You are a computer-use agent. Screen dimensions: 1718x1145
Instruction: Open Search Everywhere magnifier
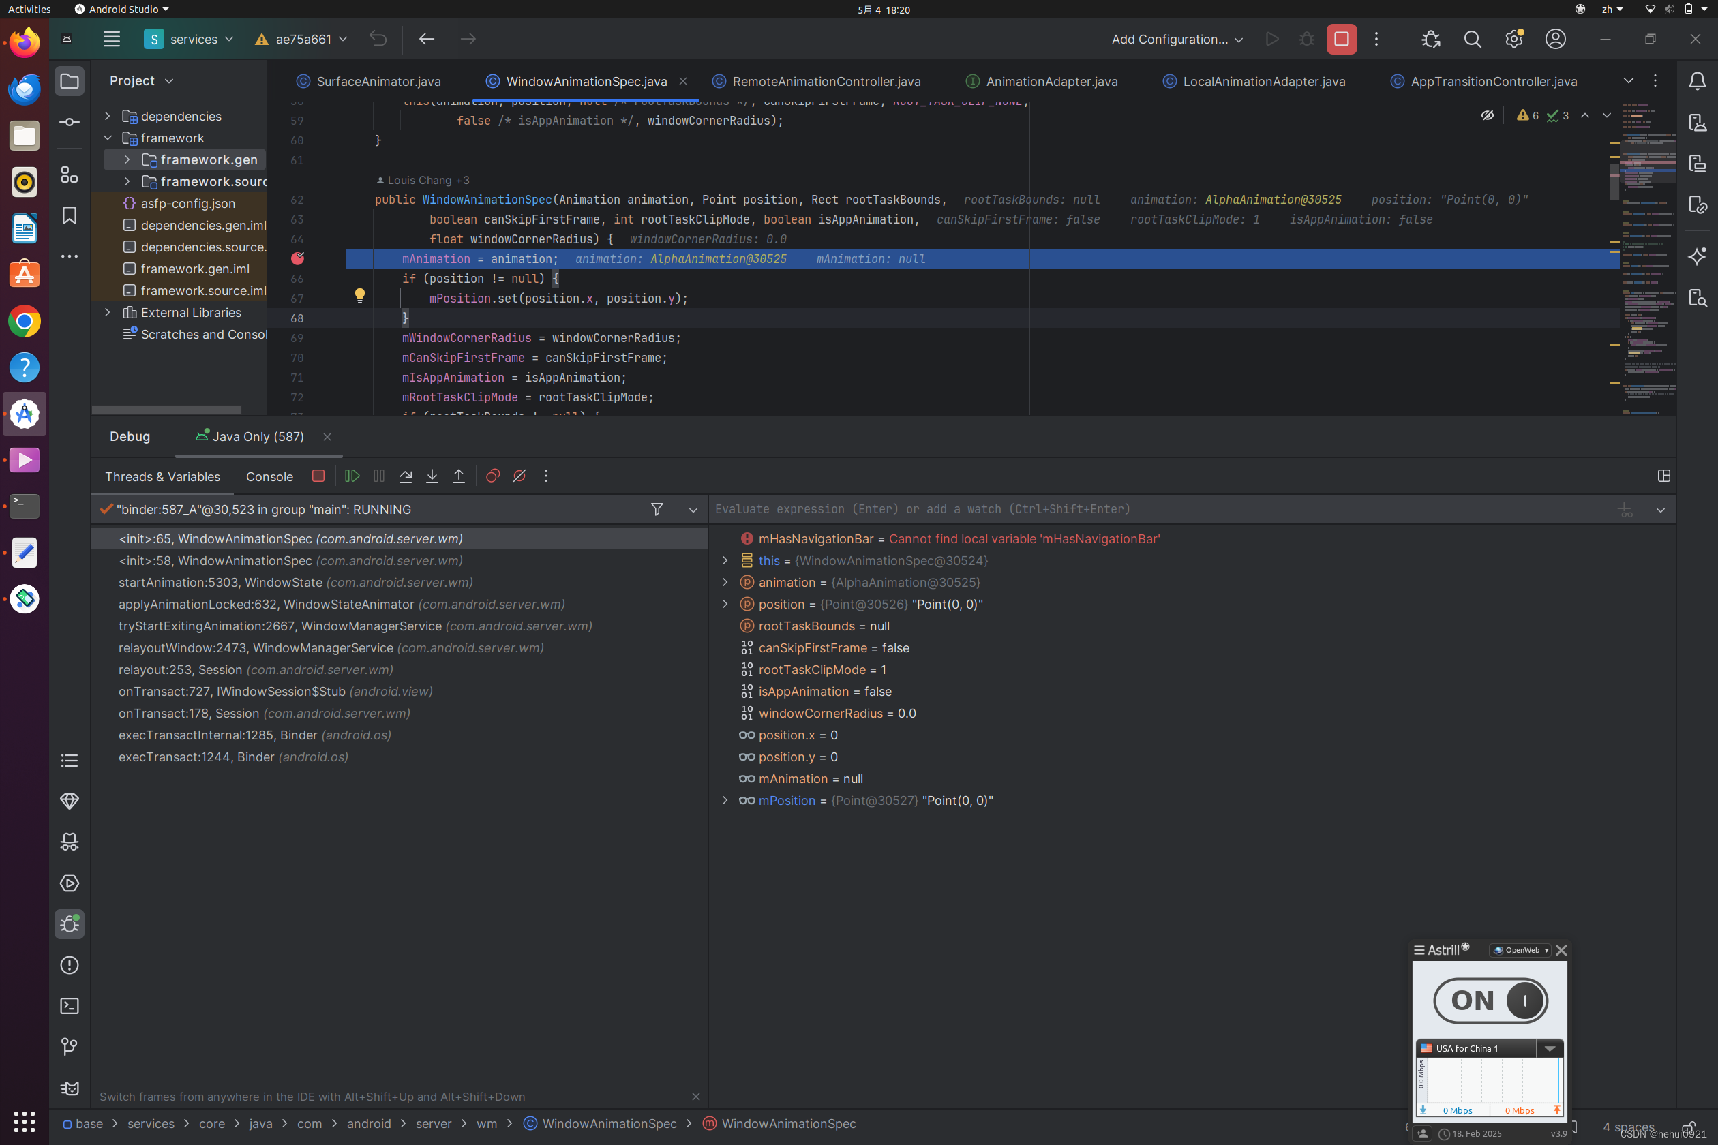1473,39
